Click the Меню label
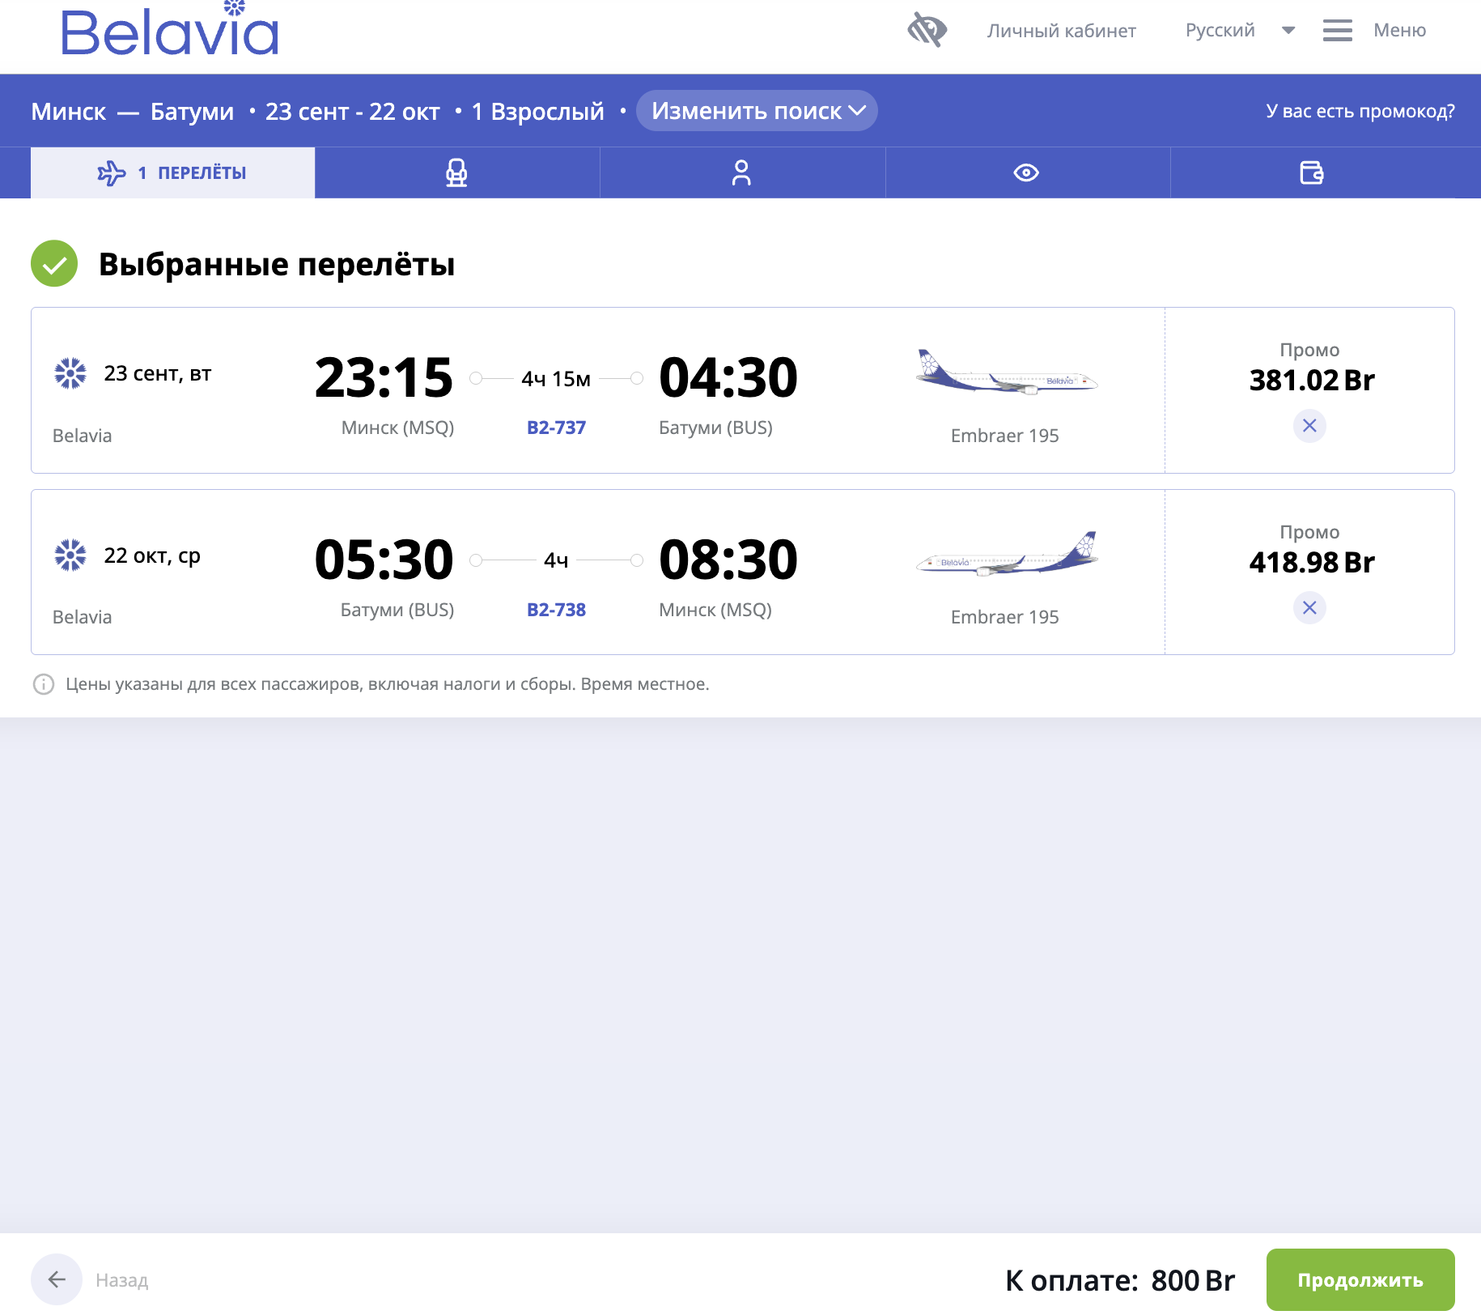1481x1315 pixels. point(1399,31)
